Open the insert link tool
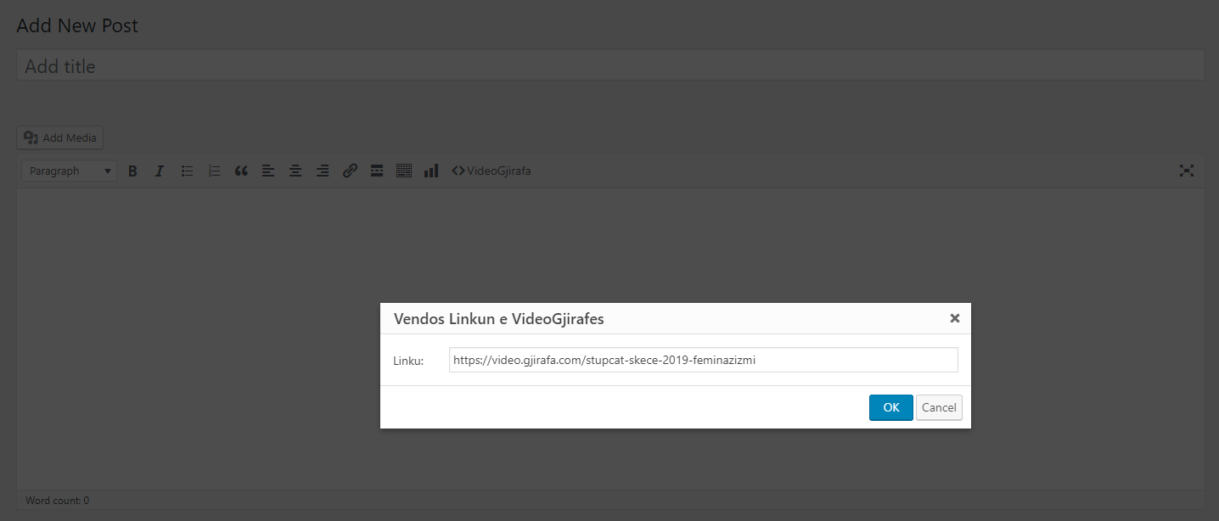 click(350, 171)
